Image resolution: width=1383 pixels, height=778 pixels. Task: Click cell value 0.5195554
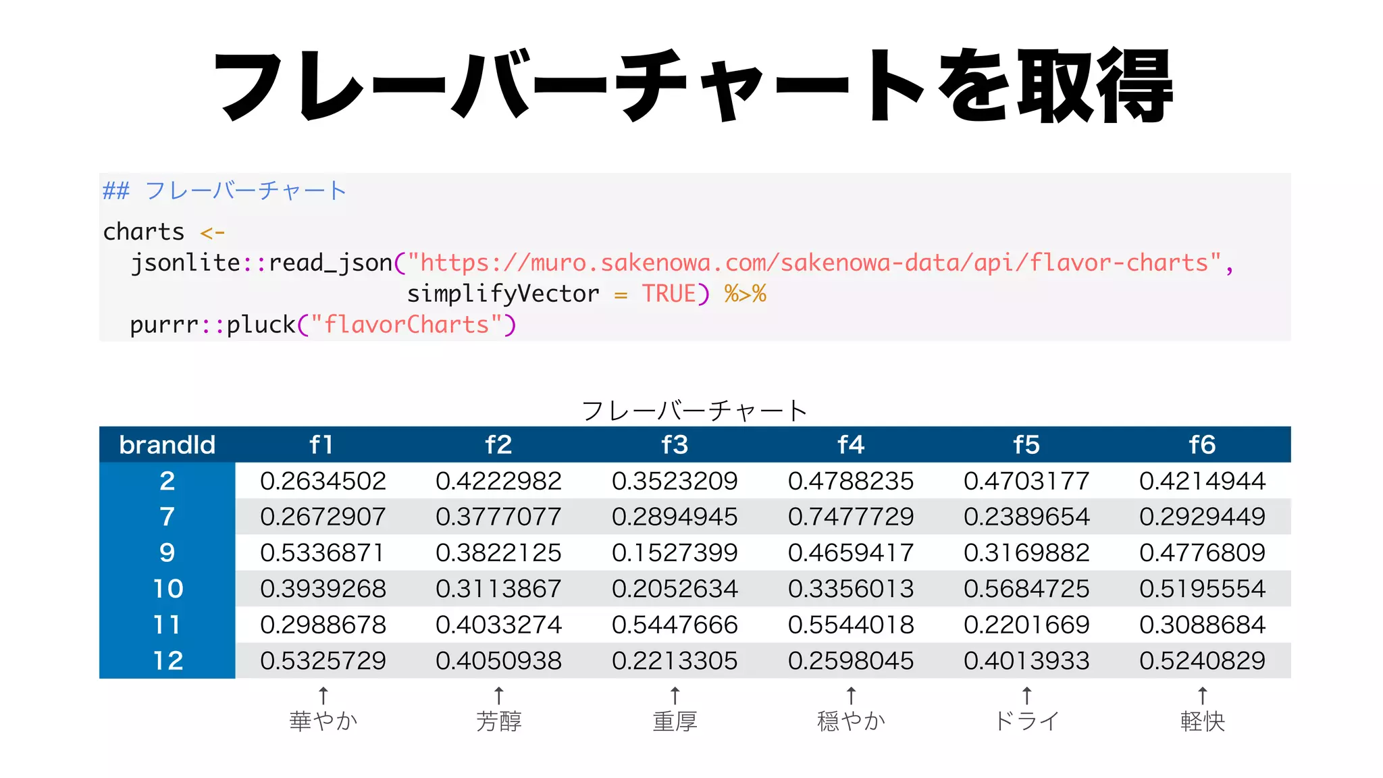pyautogui.click(x=1202, y=589)
